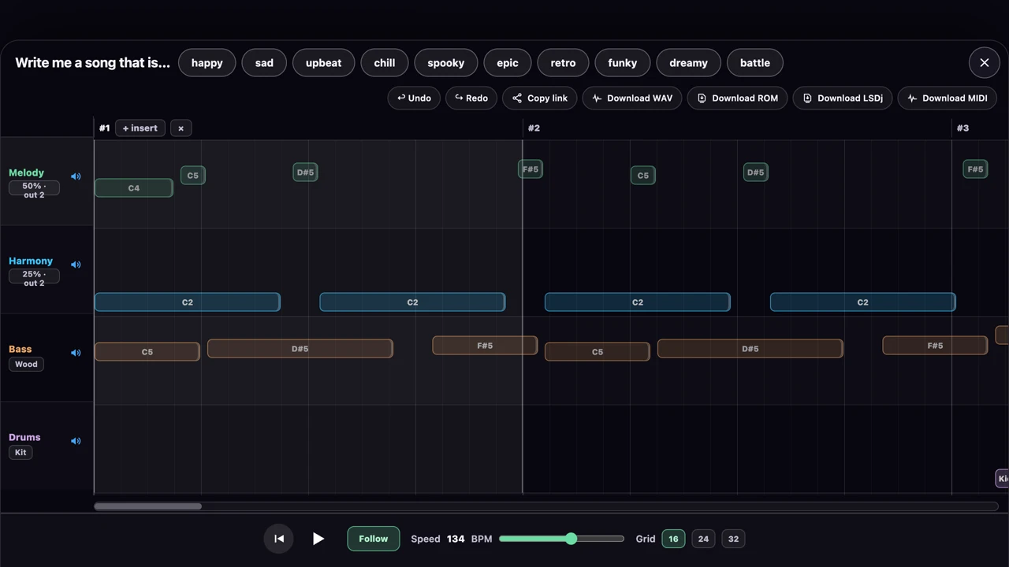The height and width of the screenshot is (567, 1009).
Task: Jump to pattern marker #3
Action: (962, 128)
